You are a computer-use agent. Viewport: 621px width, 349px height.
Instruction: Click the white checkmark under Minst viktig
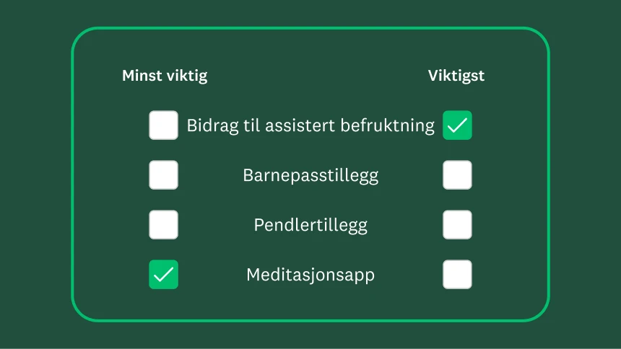(x=163, y=275)
